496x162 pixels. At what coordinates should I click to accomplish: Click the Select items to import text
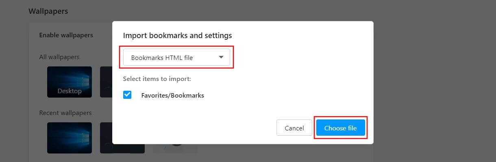tap(157, 79)
